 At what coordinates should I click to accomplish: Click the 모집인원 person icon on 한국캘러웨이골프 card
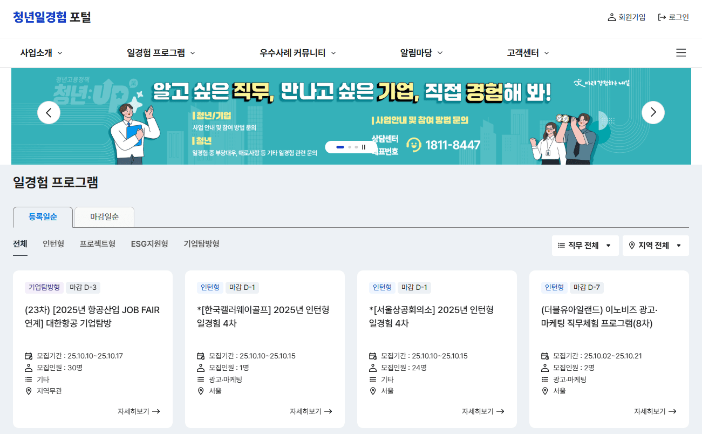pyautogui.click(x=200, y=368)
